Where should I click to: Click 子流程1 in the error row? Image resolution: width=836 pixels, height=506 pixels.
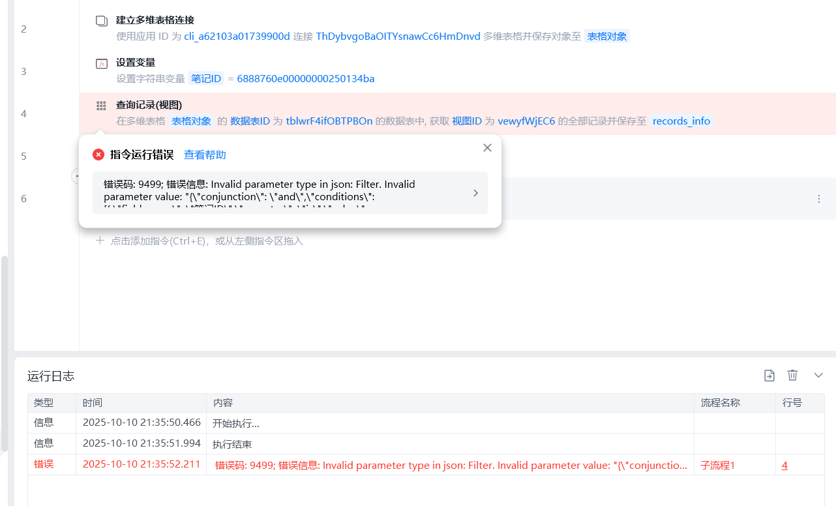(717, 466)
